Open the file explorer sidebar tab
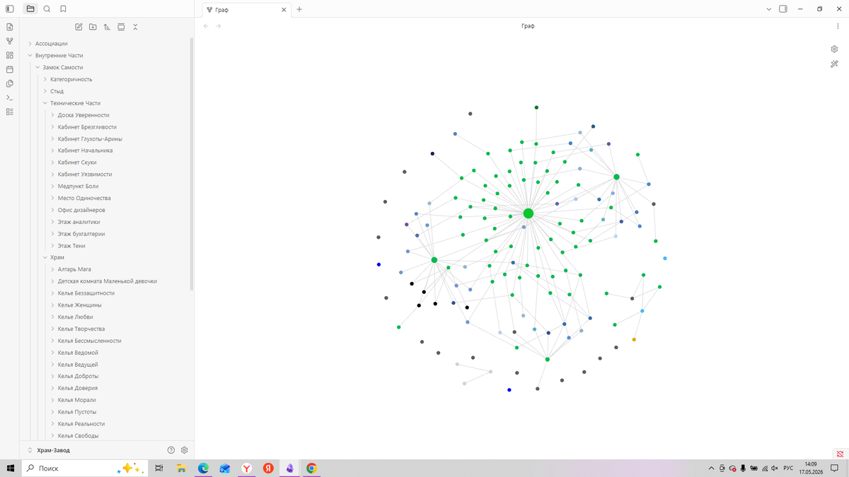849x477 pixels. click(x=30, y=9)
